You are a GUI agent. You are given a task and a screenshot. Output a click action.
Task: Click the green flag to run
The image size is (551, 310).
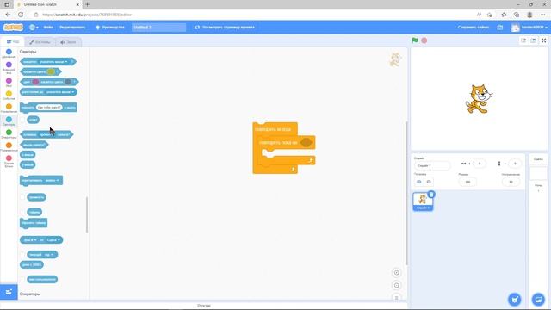[x=415, y=40]
